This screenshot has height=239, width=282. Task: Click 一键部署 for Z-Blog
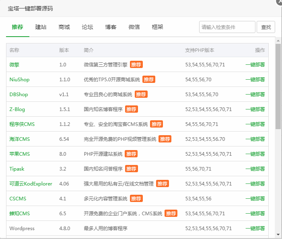coord(255,109)
